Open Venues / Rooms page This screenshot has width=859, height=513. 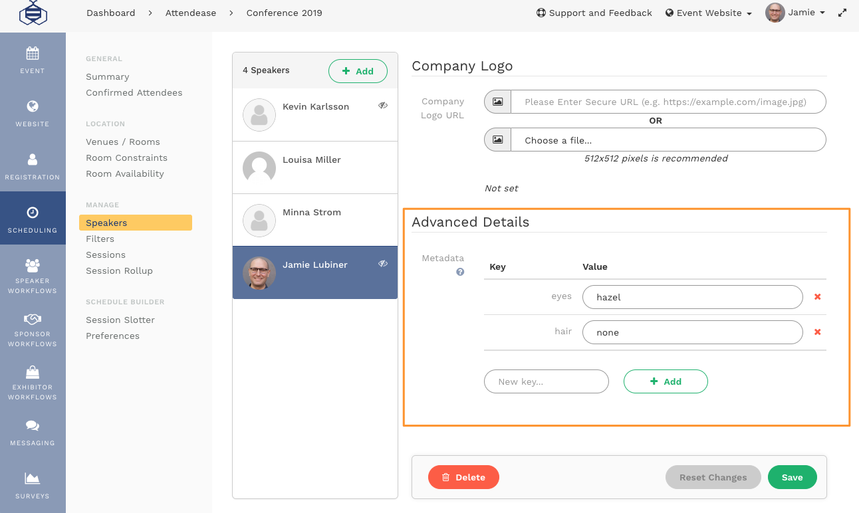[123, 142]
